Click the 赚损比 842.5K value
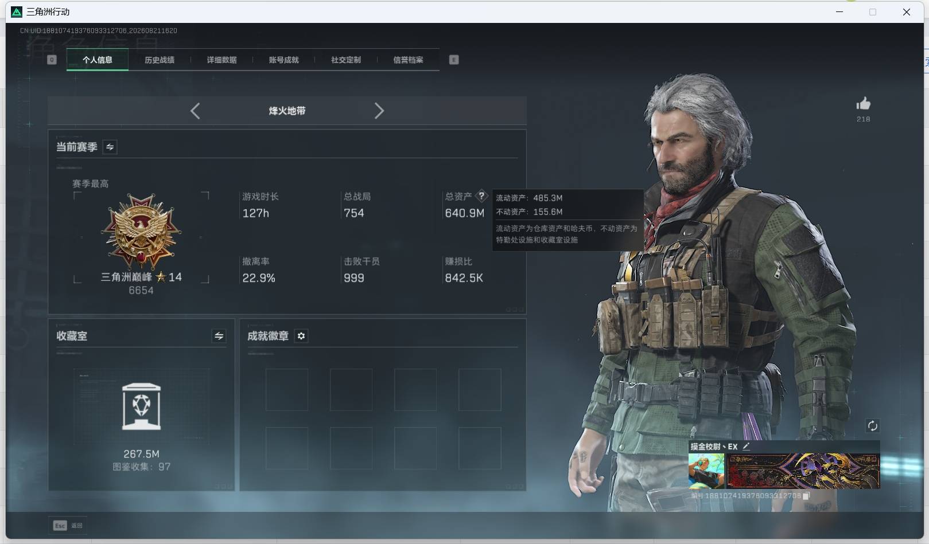Screen dimensions: 929x544 [x=464, y=278]
